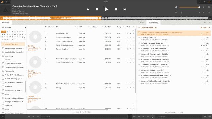Toggle A-B repeat mode
This screenshot has width=212, height=119.
(x=199, y=13)
